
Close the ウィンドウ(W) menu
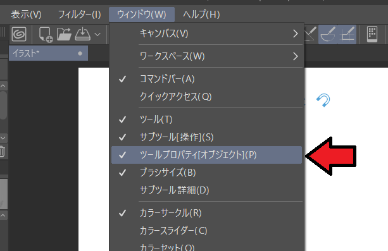point(142,15)
